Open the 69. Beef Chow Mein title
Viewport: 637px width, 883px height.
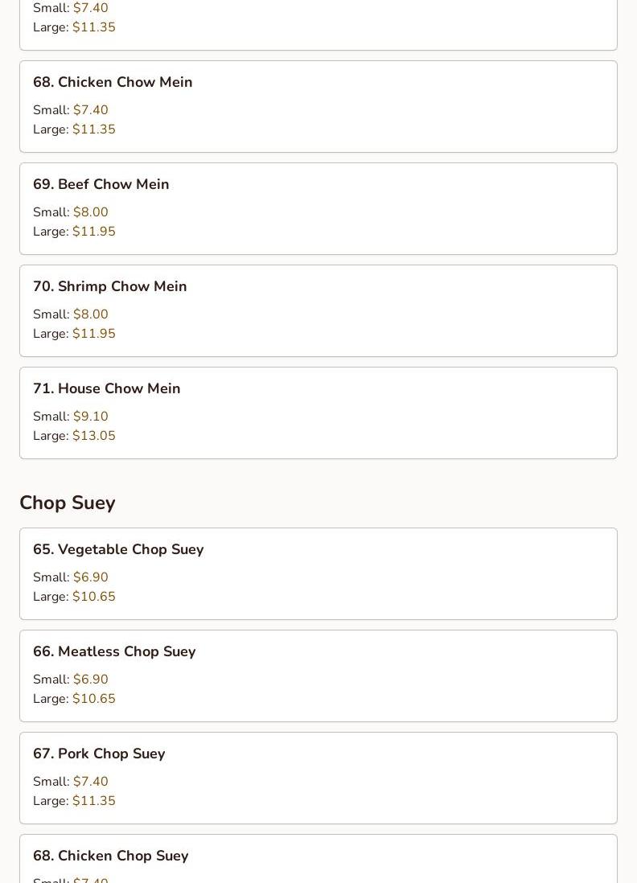click(x=101, y=184)
